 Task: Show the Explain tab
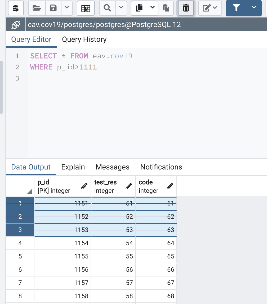tap(73, 167)
